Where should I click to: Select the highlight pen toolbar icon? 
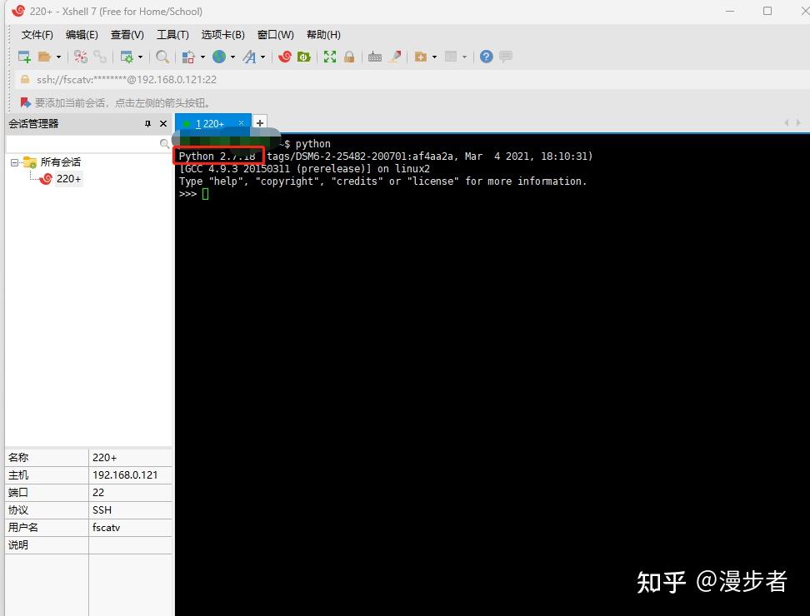(x=394, y=57)
